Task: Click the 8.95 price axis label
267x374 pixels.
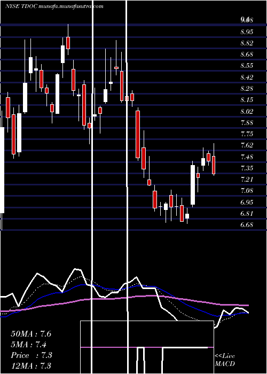Action: pos(247,32)
